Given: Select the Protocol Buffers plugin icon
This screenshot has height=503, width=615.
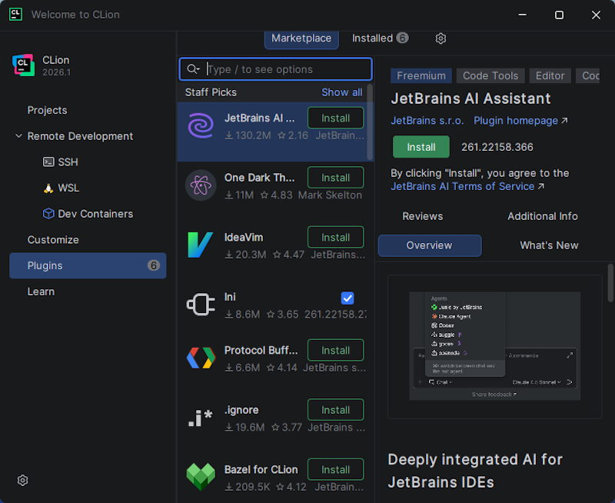Looking at the screenshot, I should (201, 358).
